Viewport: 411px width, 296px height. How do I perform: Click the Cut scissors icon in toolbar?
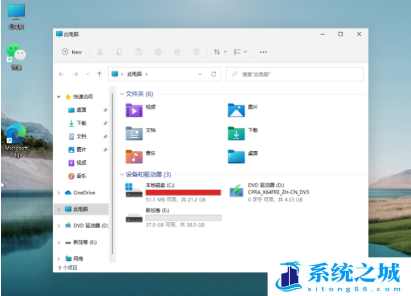(100, 52)
